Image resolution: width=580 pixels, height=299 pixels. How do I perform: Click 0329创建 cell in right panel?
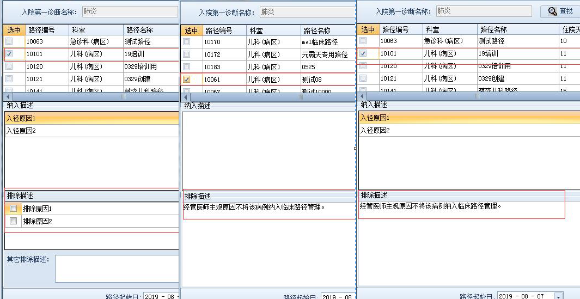point(518,78)
